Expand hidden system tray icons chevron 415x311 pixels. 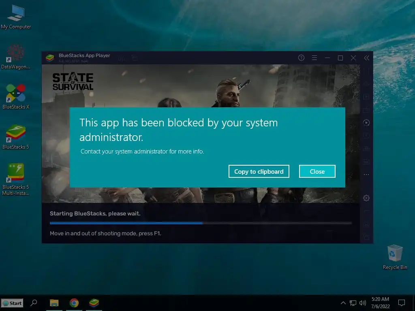click(x=343, y=303)
